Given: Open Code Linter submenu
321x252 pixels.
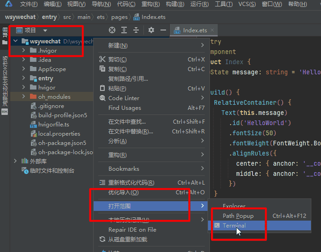Looking at the screenshot, I should [x=151, y=98].
